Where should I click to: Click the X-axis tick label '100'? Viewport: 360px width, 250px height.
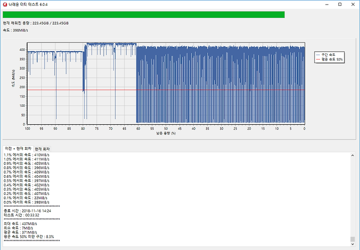(x=27, y=129)
